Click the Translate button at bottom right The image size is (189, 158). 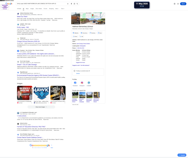pyautogui.click(x=182, y=155)
